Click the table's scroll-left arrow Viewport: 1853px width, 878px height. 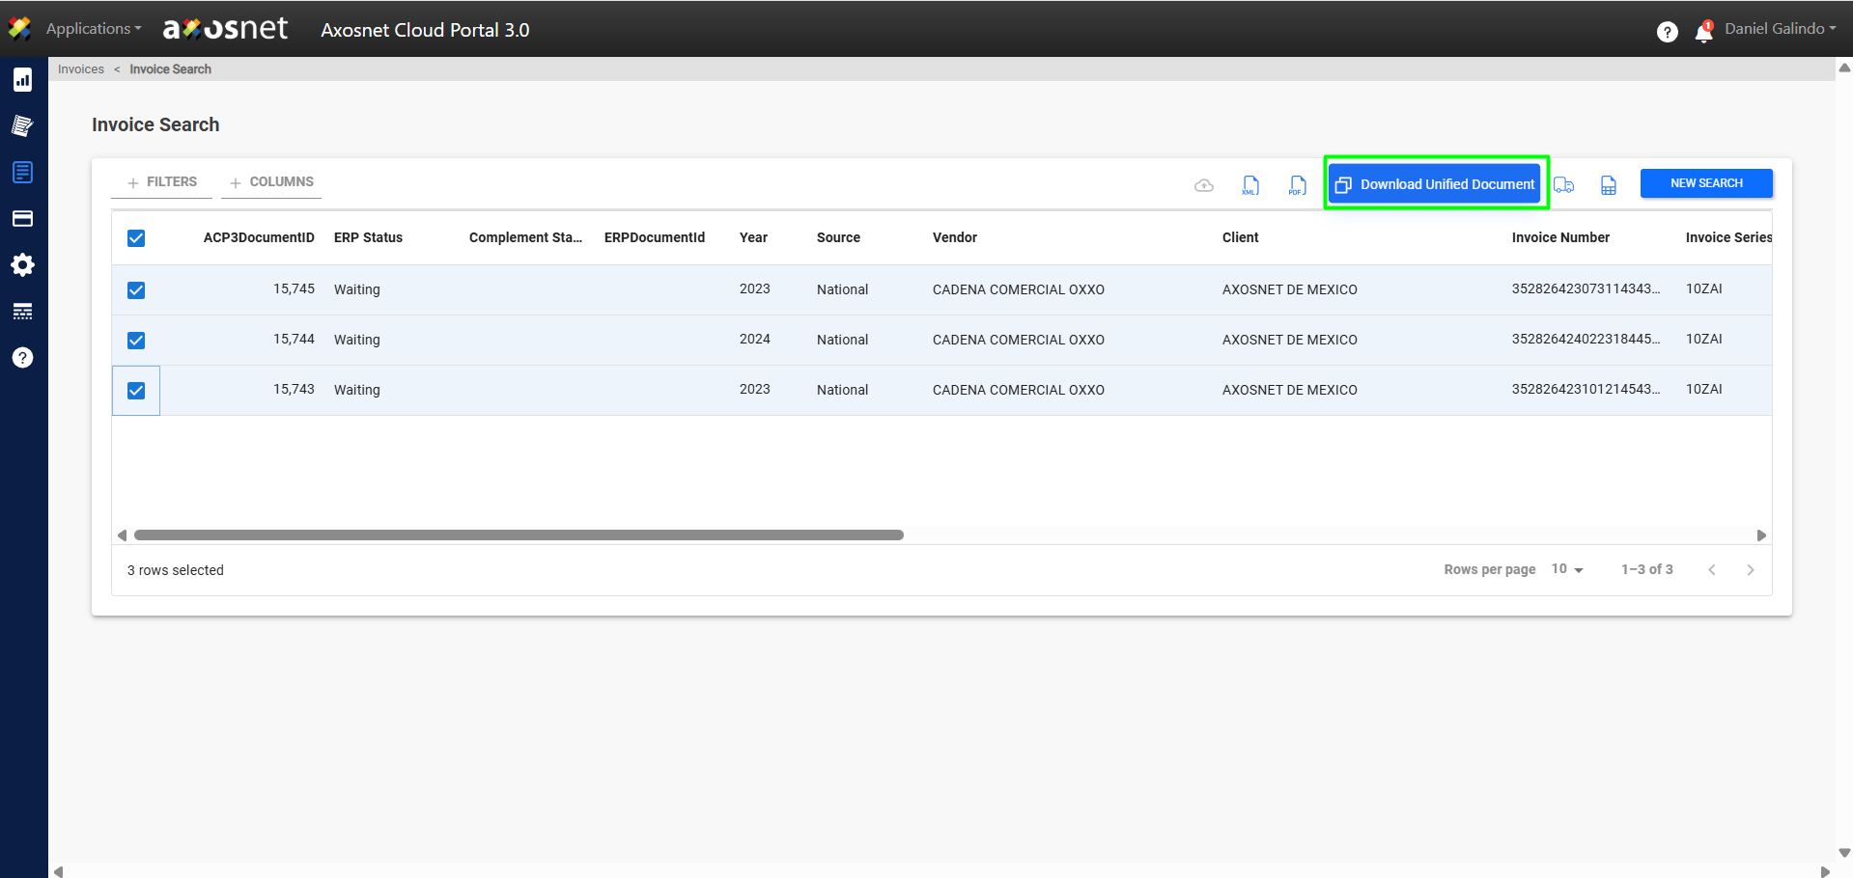[122, 535]
